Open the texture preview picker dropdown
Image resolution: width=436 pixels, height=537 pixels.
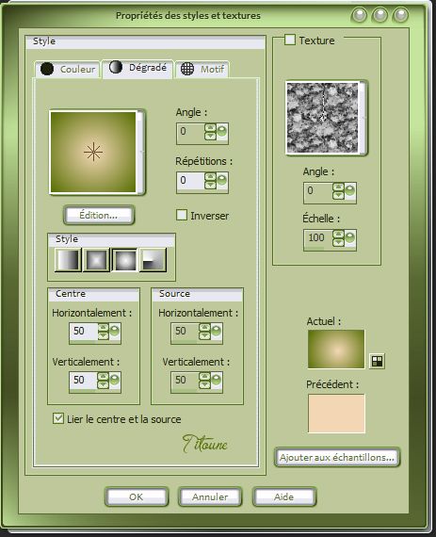(x=363, y=117)
